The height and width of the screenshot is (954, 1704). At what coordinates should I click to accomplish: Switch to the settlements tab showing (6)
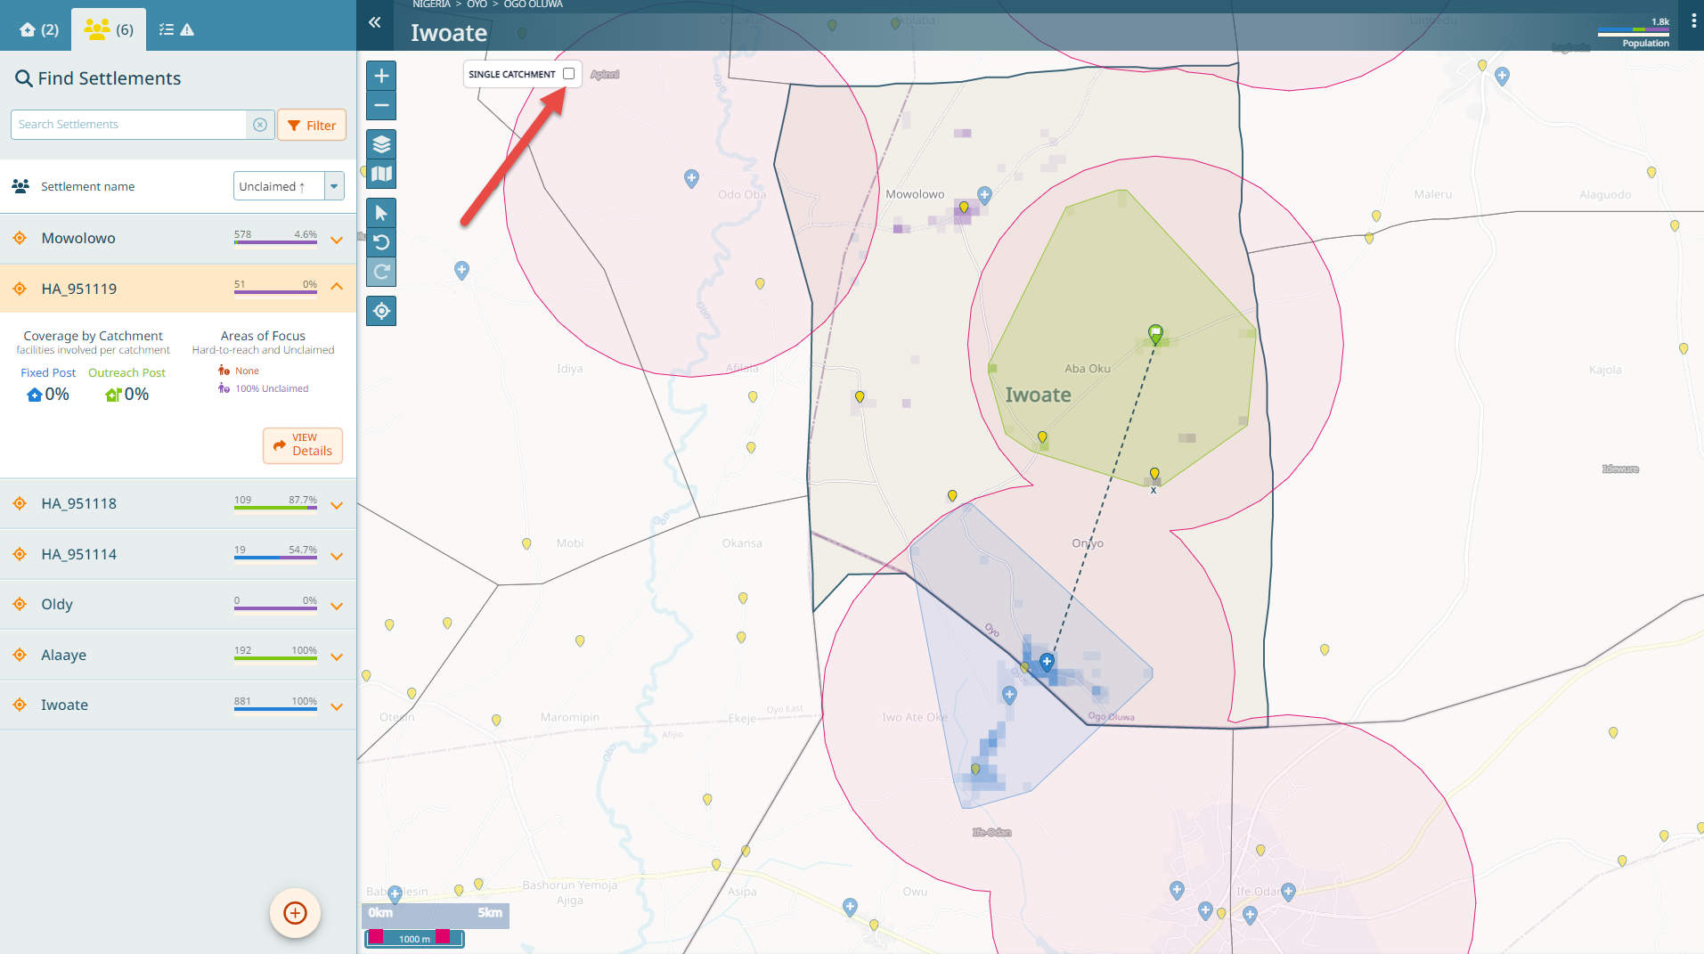coord(108,29)
